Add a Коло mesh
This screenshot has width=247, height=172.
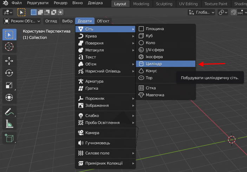click(x=165, y=43)
